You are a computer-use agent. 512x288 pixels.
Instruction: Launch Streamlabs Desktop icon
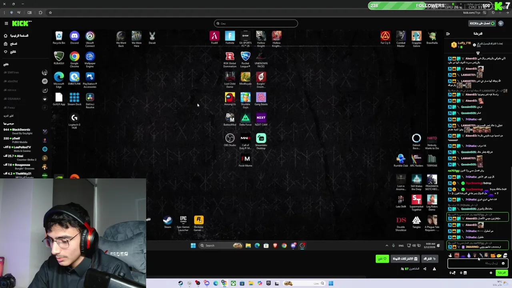tap(261, 142)
